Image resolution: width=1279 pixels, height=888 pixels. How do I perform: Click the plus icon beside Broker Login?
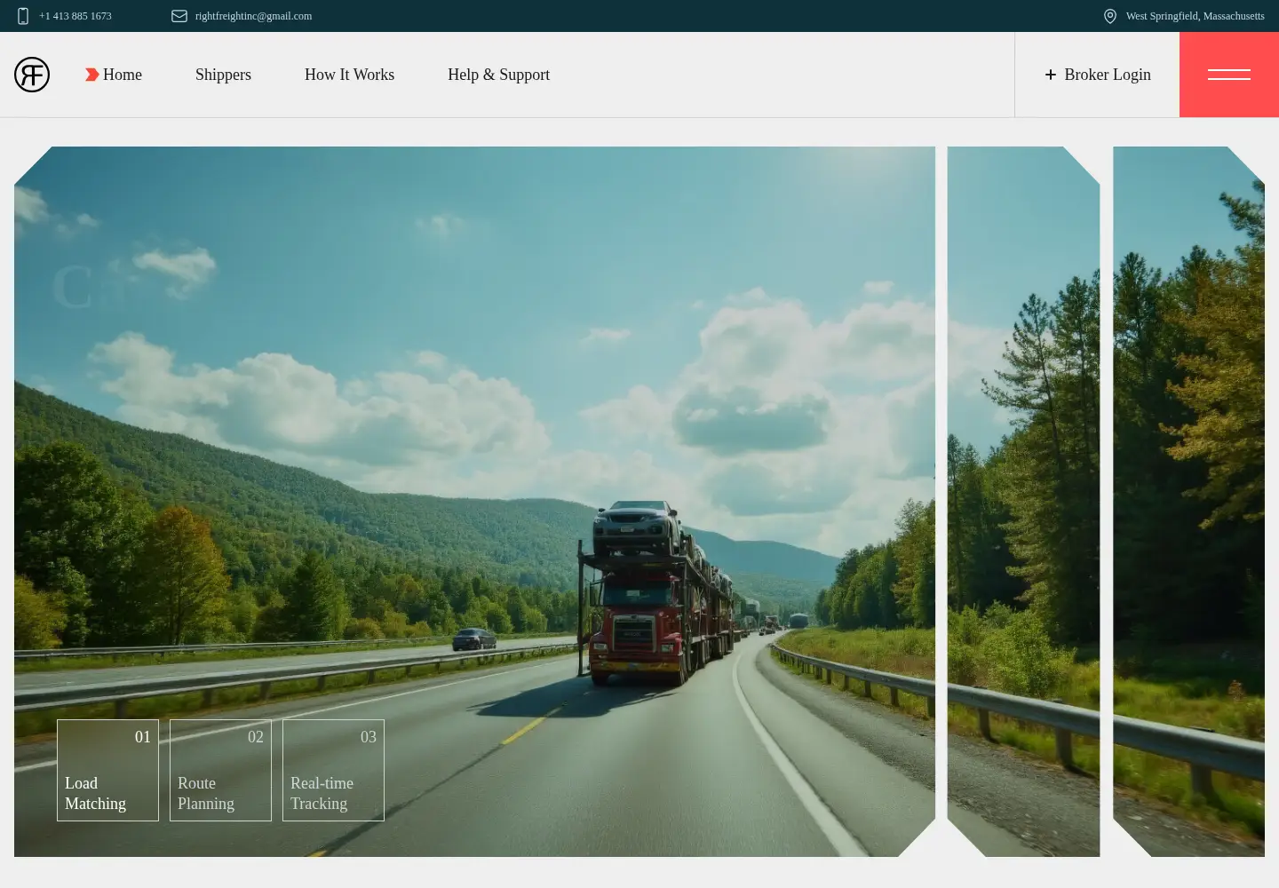click(1051, 75)
